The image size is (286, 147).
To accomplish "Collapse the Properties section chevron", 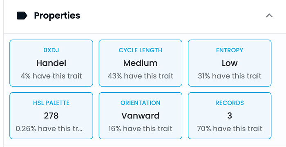I will click(269, 16).
